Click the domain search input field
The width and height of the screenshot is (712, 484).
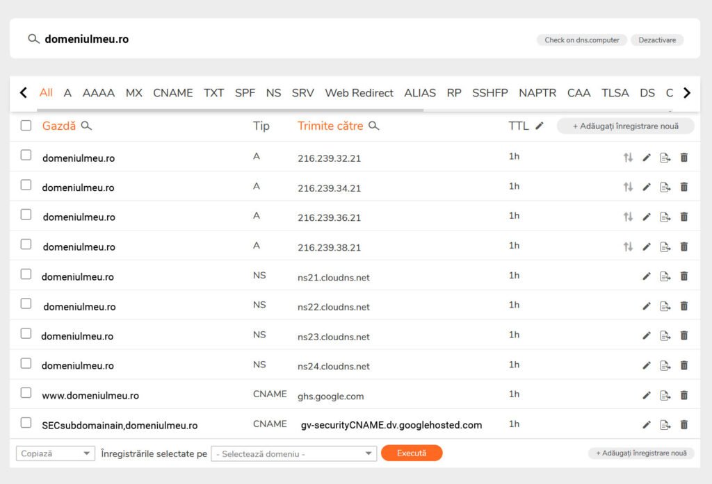139,39
